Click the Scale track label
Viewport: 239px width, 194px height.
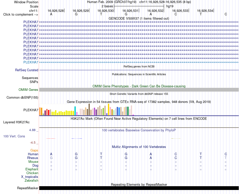(x=34, y=6)
